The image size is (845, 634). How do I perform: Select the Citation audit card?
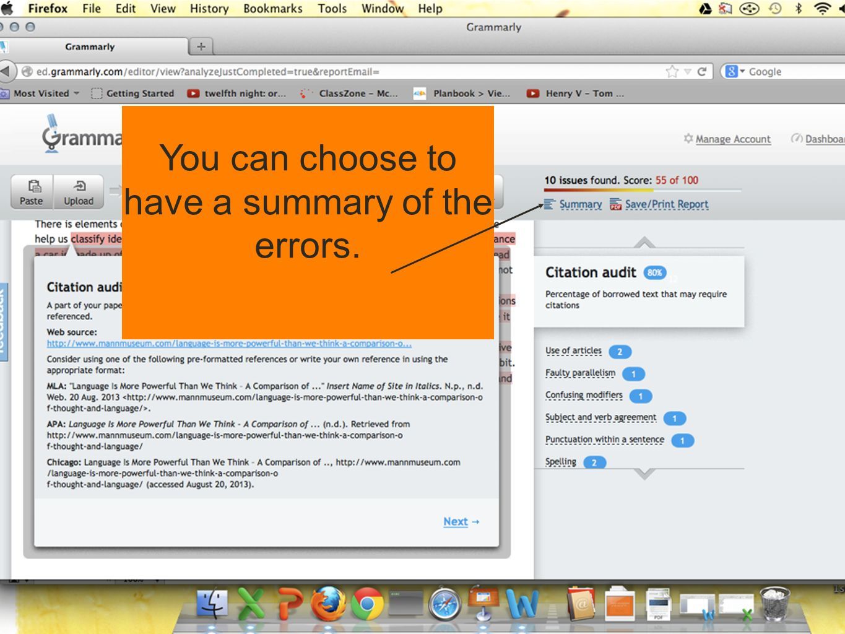point(639,291)
